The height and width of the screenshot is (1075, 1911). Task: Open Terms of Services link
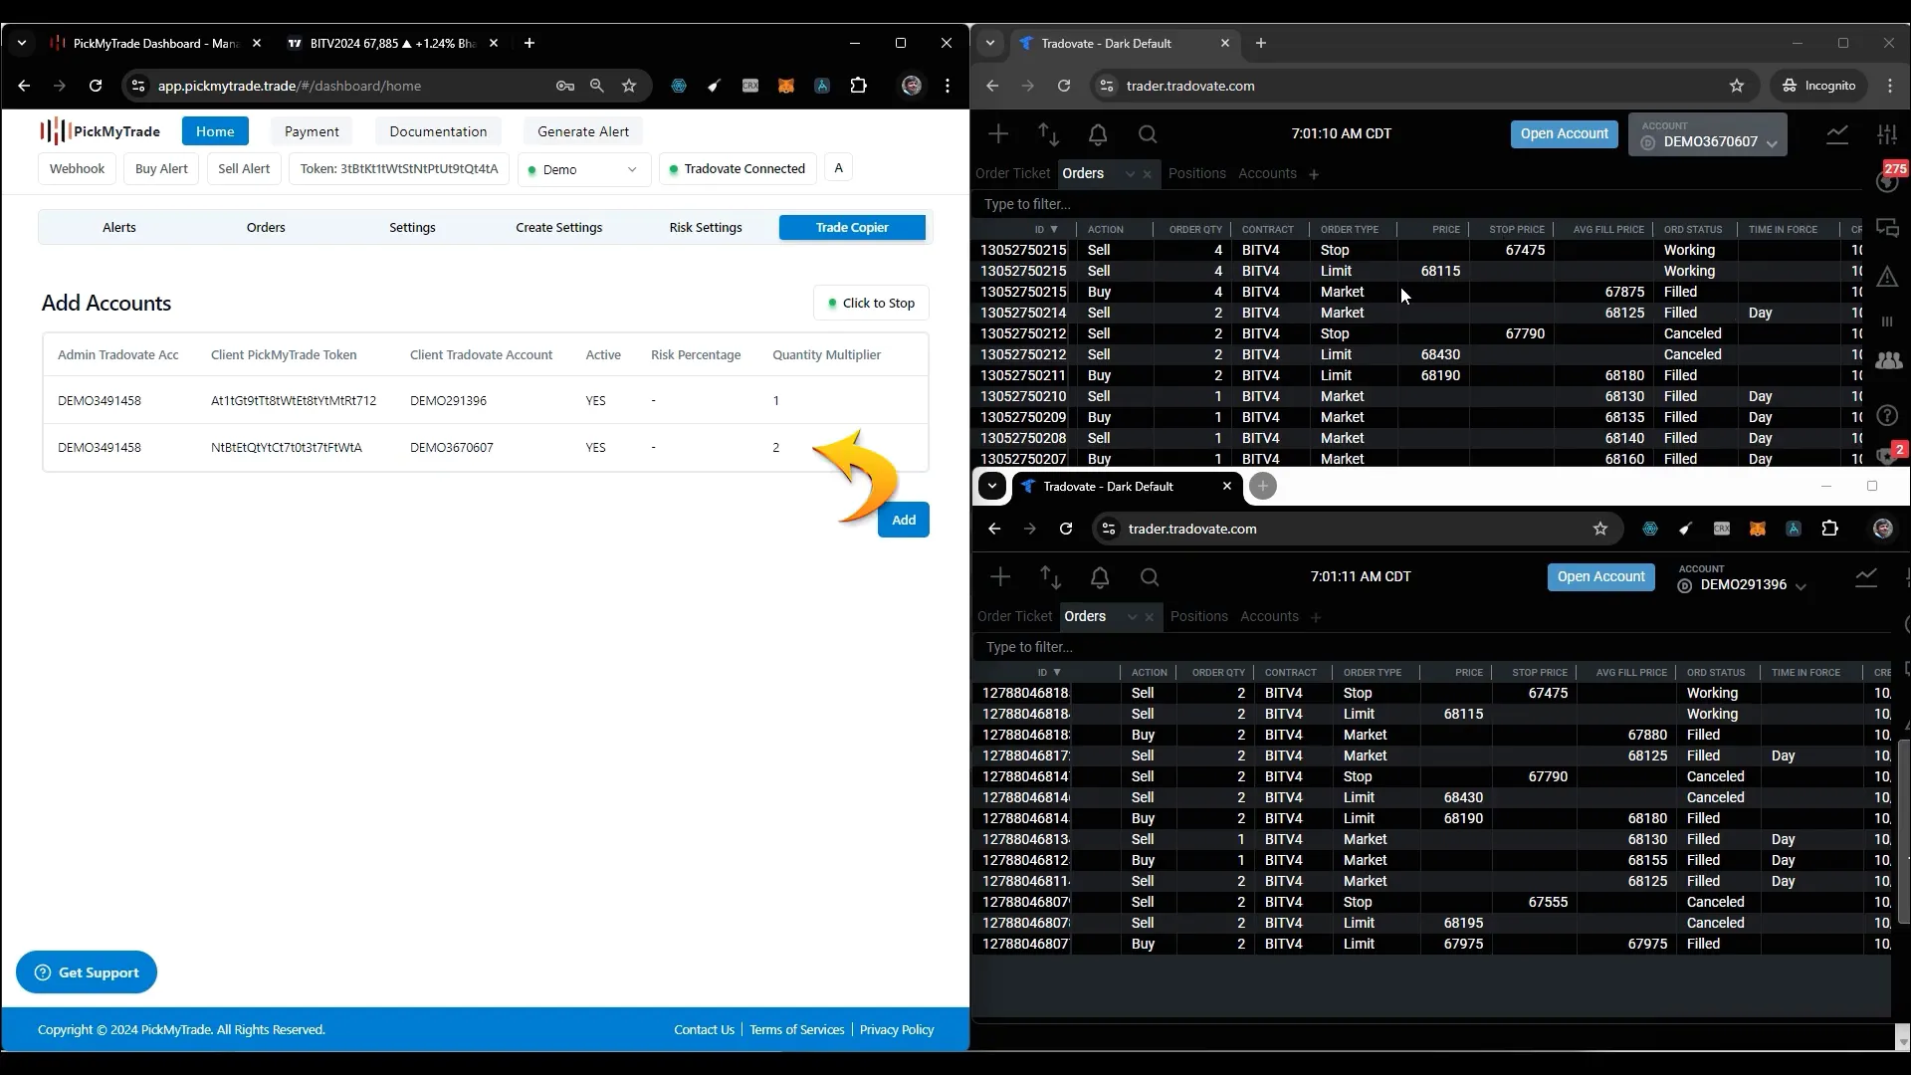tap(796, 1029)
